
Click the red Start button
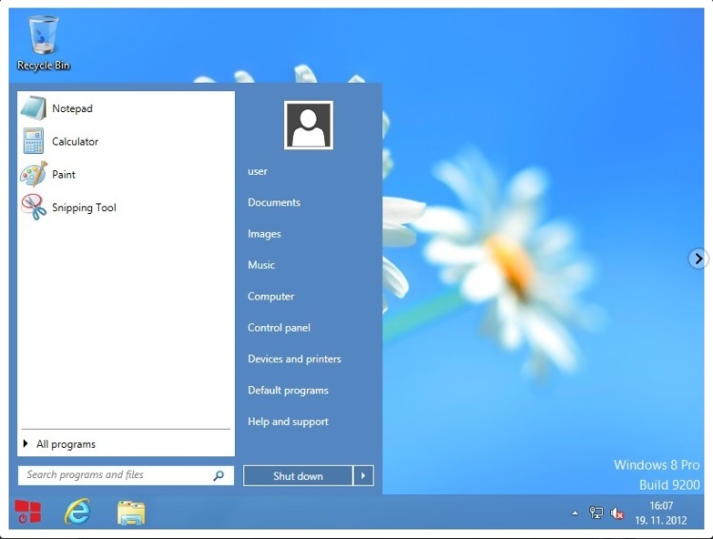tap(28, 513)
